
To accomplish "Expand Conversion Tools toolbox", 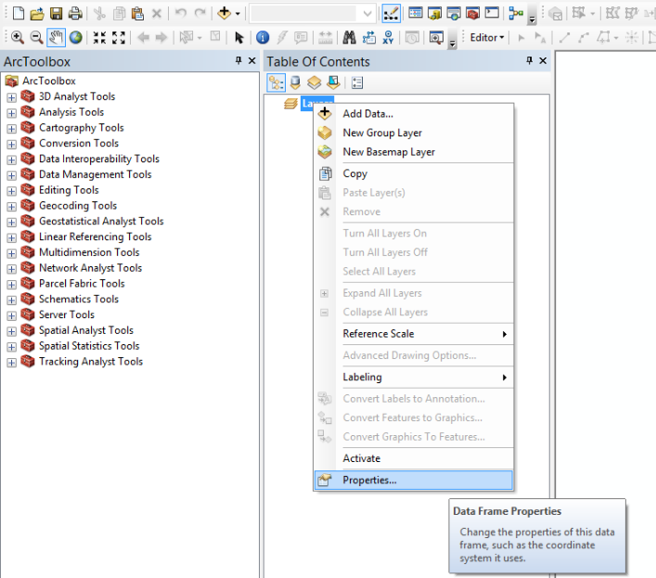I will click(x=12, y=145).
